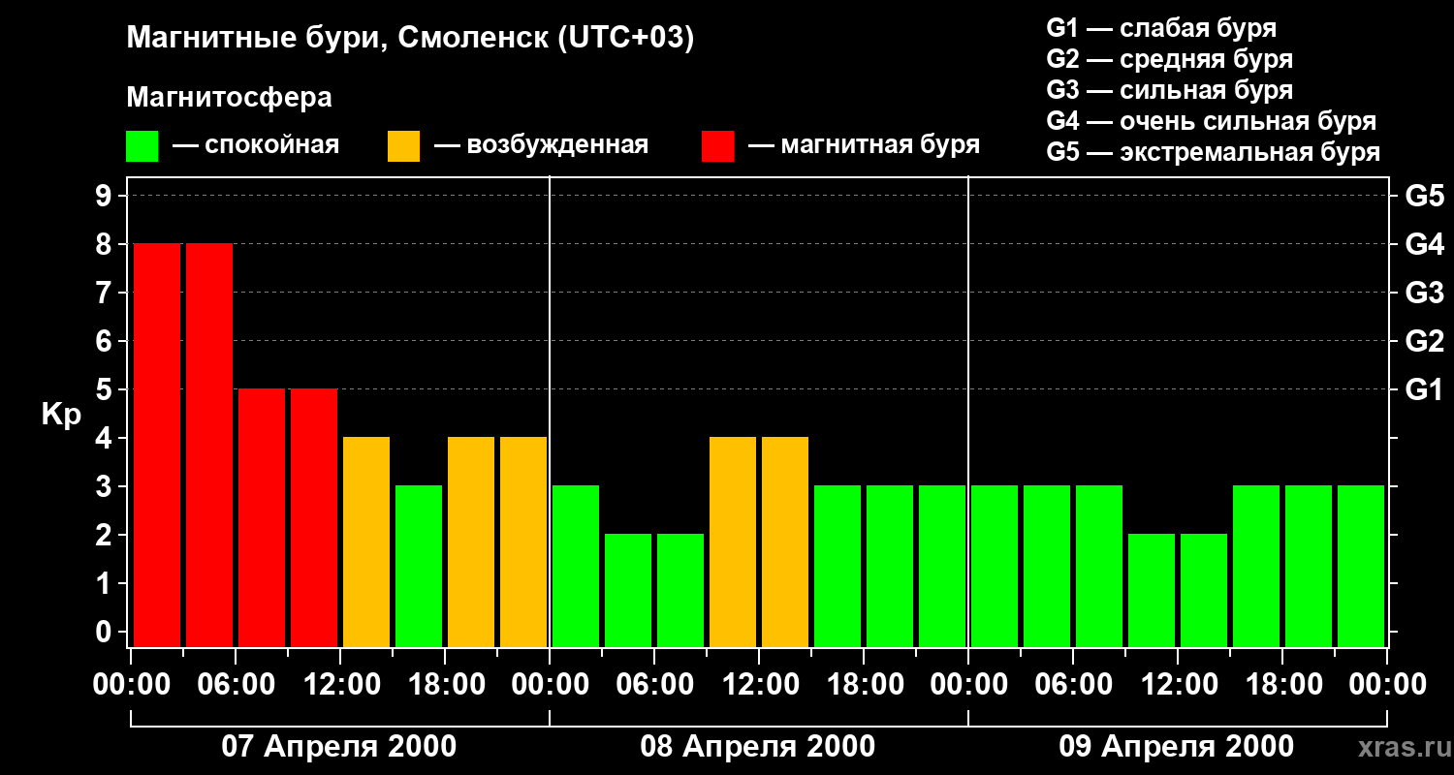Click the orange 'возбужденная' legend swatch
Screen dimensions: 1454x775
click(x=403, y=146)
